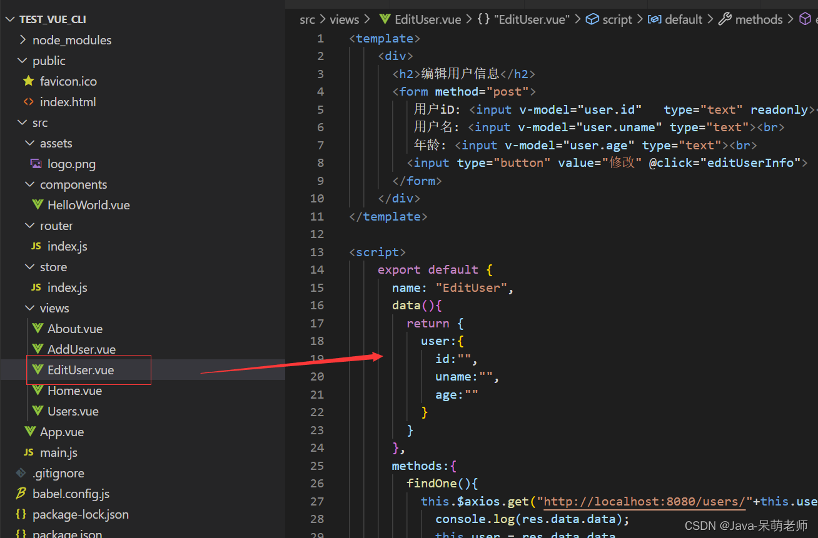
Task: Open logo.png in assets
Action: [71, 164]
